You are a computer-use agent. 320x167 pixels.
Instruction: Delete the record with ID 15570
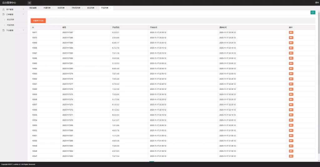click(x=291, y=38)
